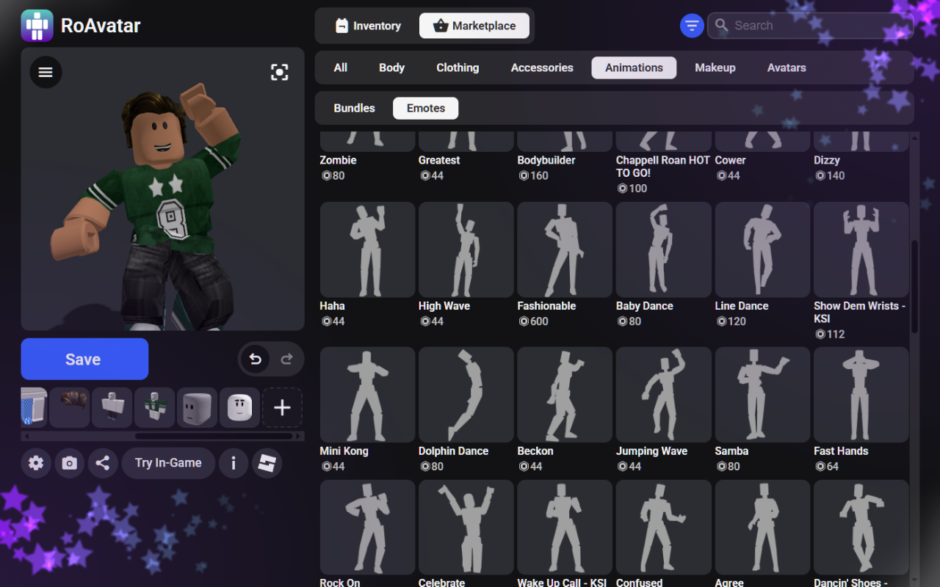Viewport: 940px width, 587px height.
Task: Select the Makeup category tab
Action: [715, 68]
